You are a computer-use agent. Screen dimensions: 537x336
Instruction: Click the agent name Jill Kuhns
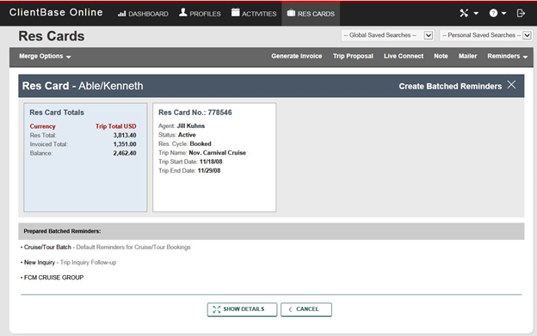[x=191, y=125]
